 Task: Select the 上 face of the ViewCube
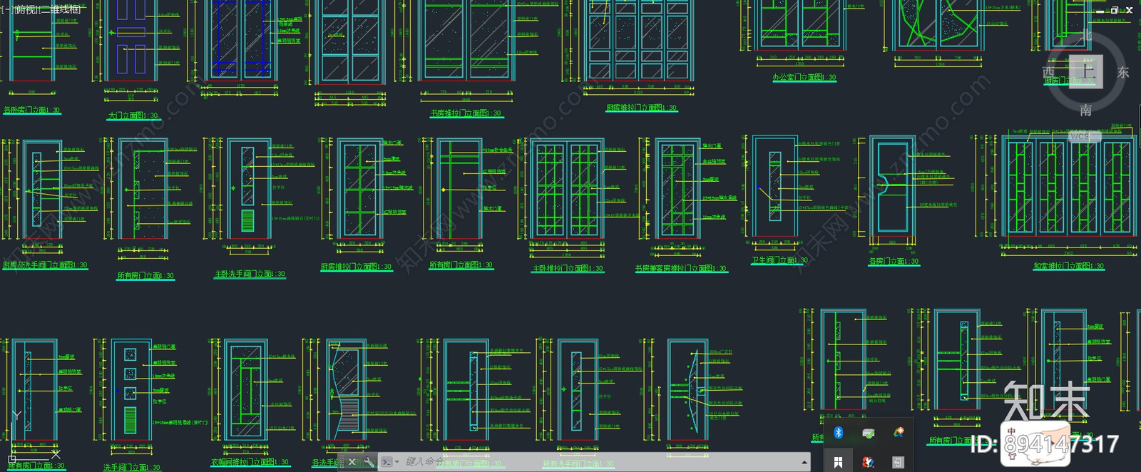coord(1085,71)
